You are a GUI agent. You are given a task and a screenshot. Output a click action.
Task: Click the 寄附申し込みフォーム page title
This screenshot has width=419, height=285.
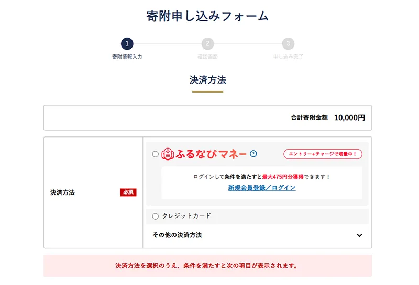207,16
